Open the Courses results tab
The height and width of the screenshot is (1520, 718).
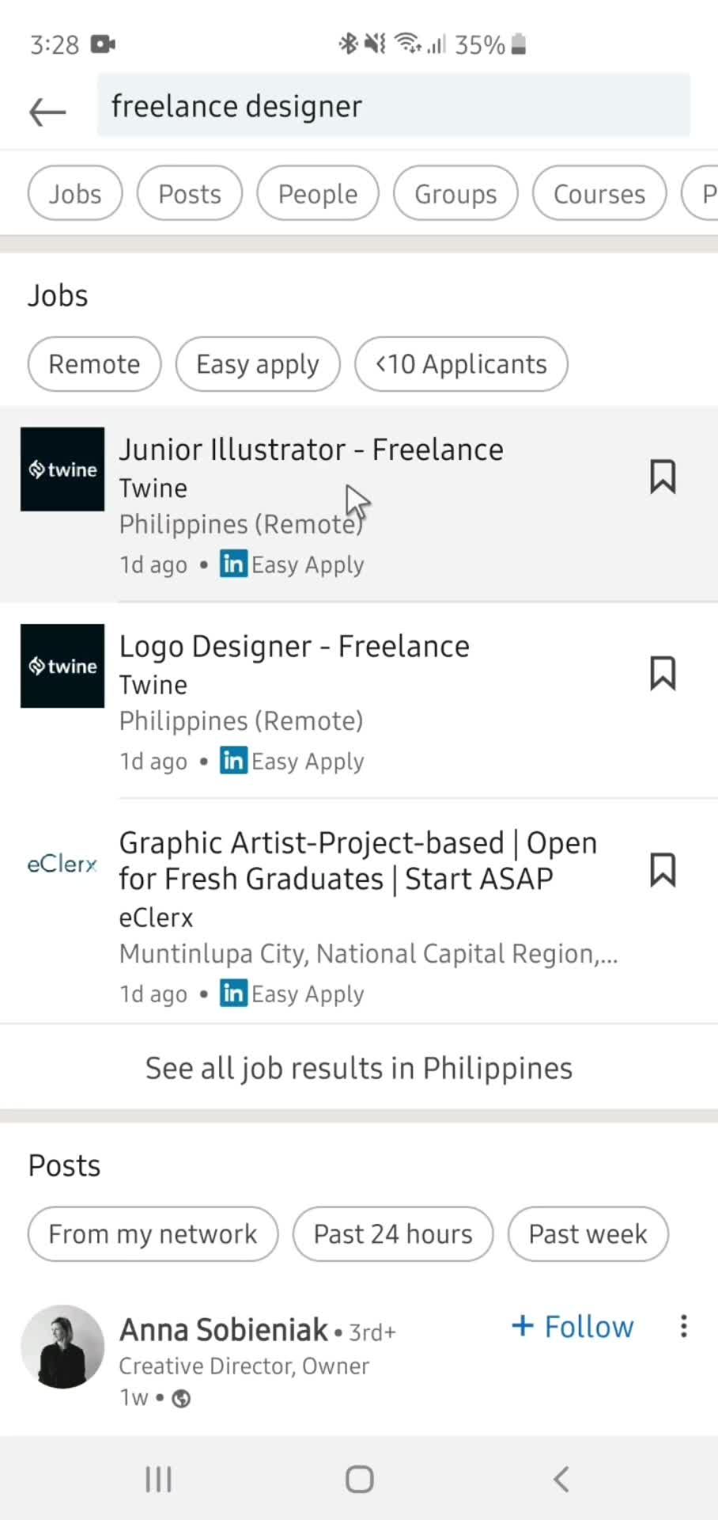coord(599,193)
